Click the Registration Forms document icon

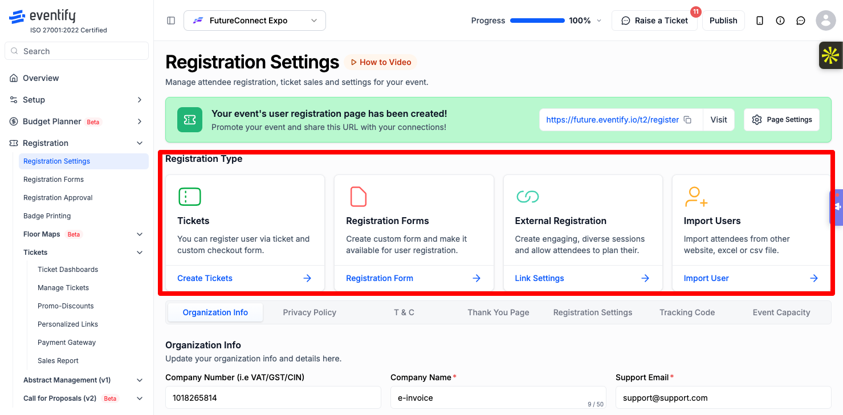click(x=358, y=197)
